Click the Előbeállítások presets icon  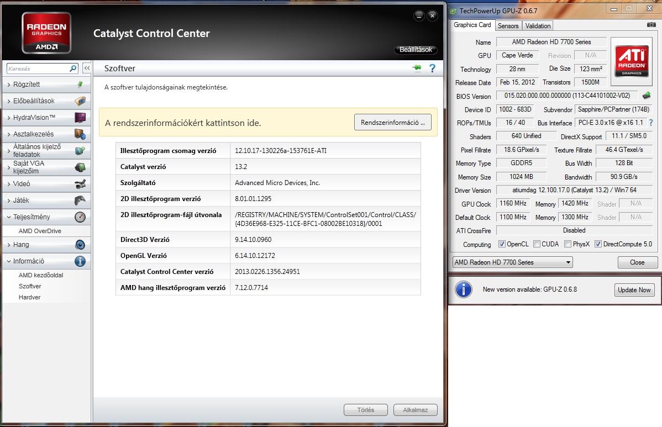(80, 101)
